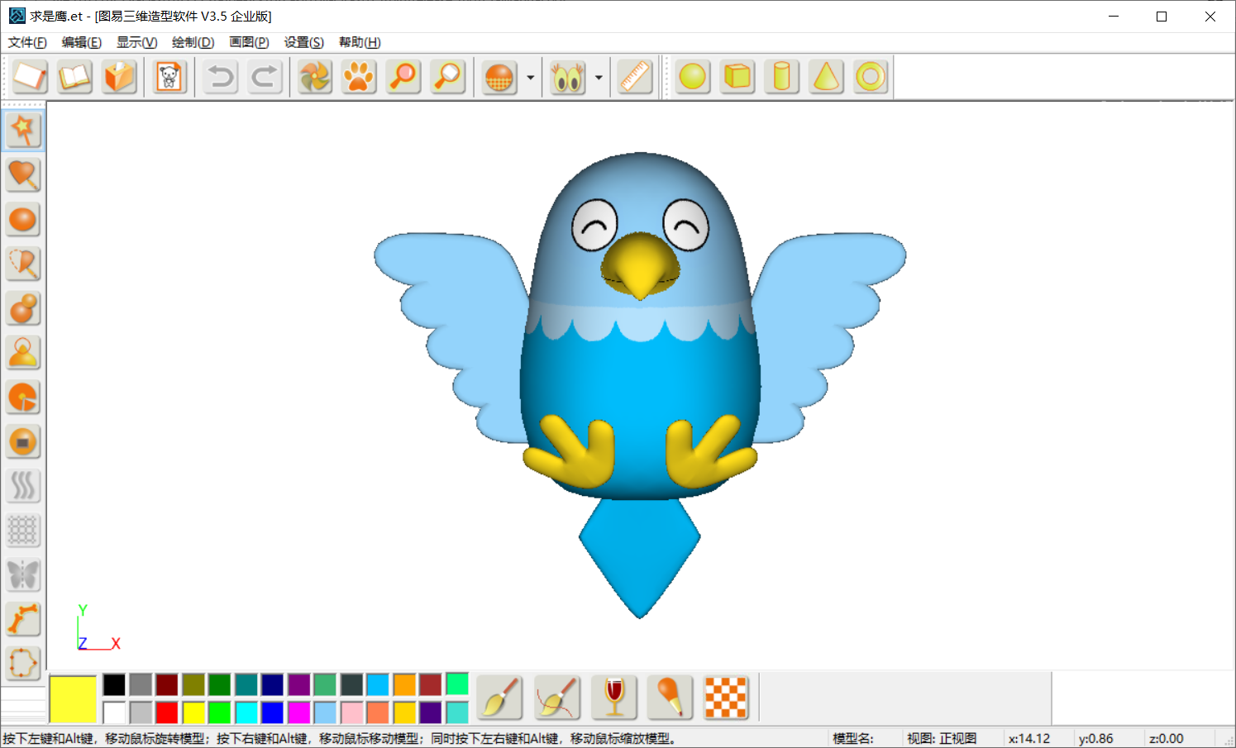Click the orange mesh sphere render icon
The image size is (1236, 748).
[499, 78]
